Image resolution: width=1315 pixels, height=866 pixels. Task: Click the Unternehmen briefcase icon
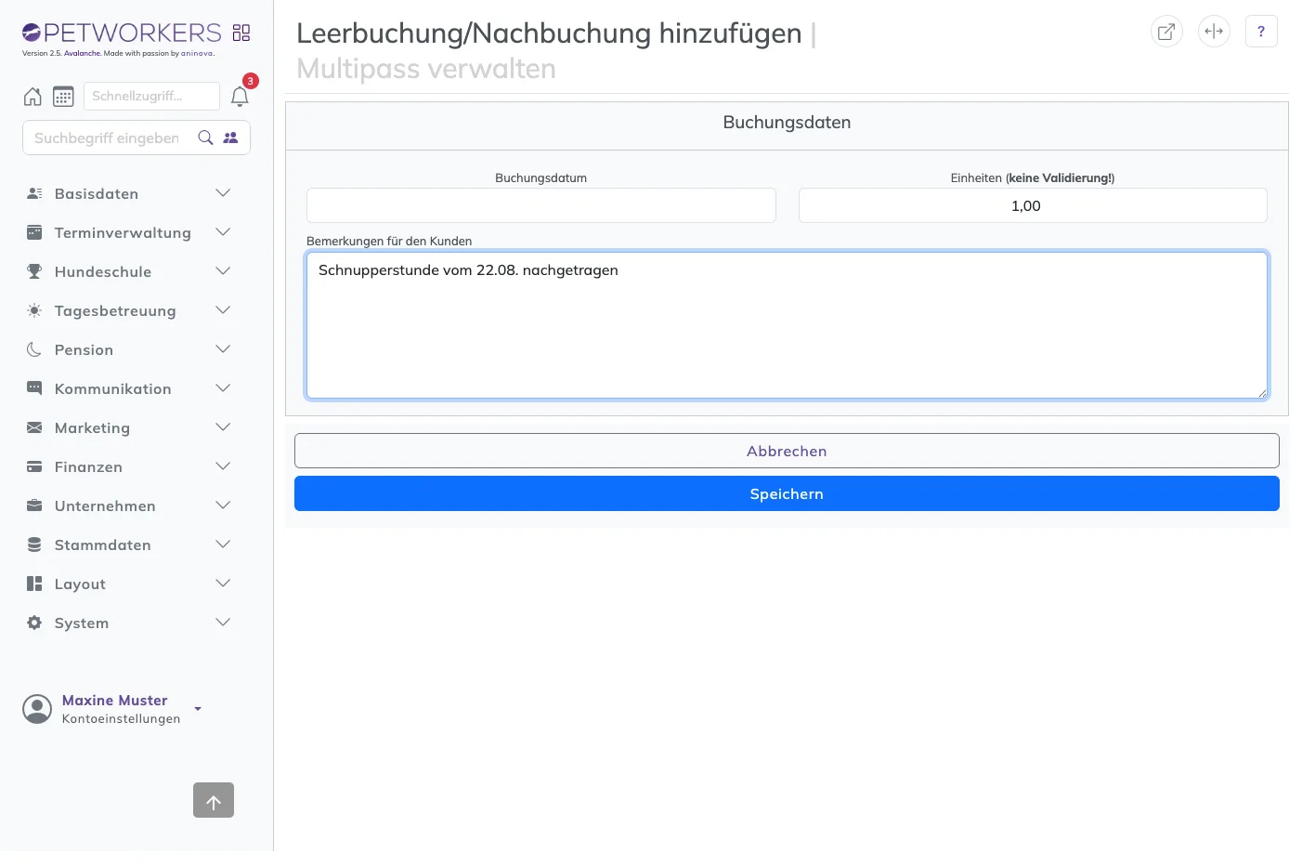click(34, 505)
